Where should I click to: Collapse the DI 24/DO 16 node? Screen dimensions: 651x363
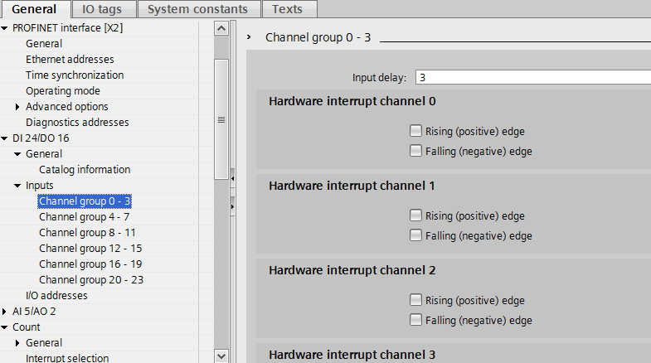click(6, 138)
